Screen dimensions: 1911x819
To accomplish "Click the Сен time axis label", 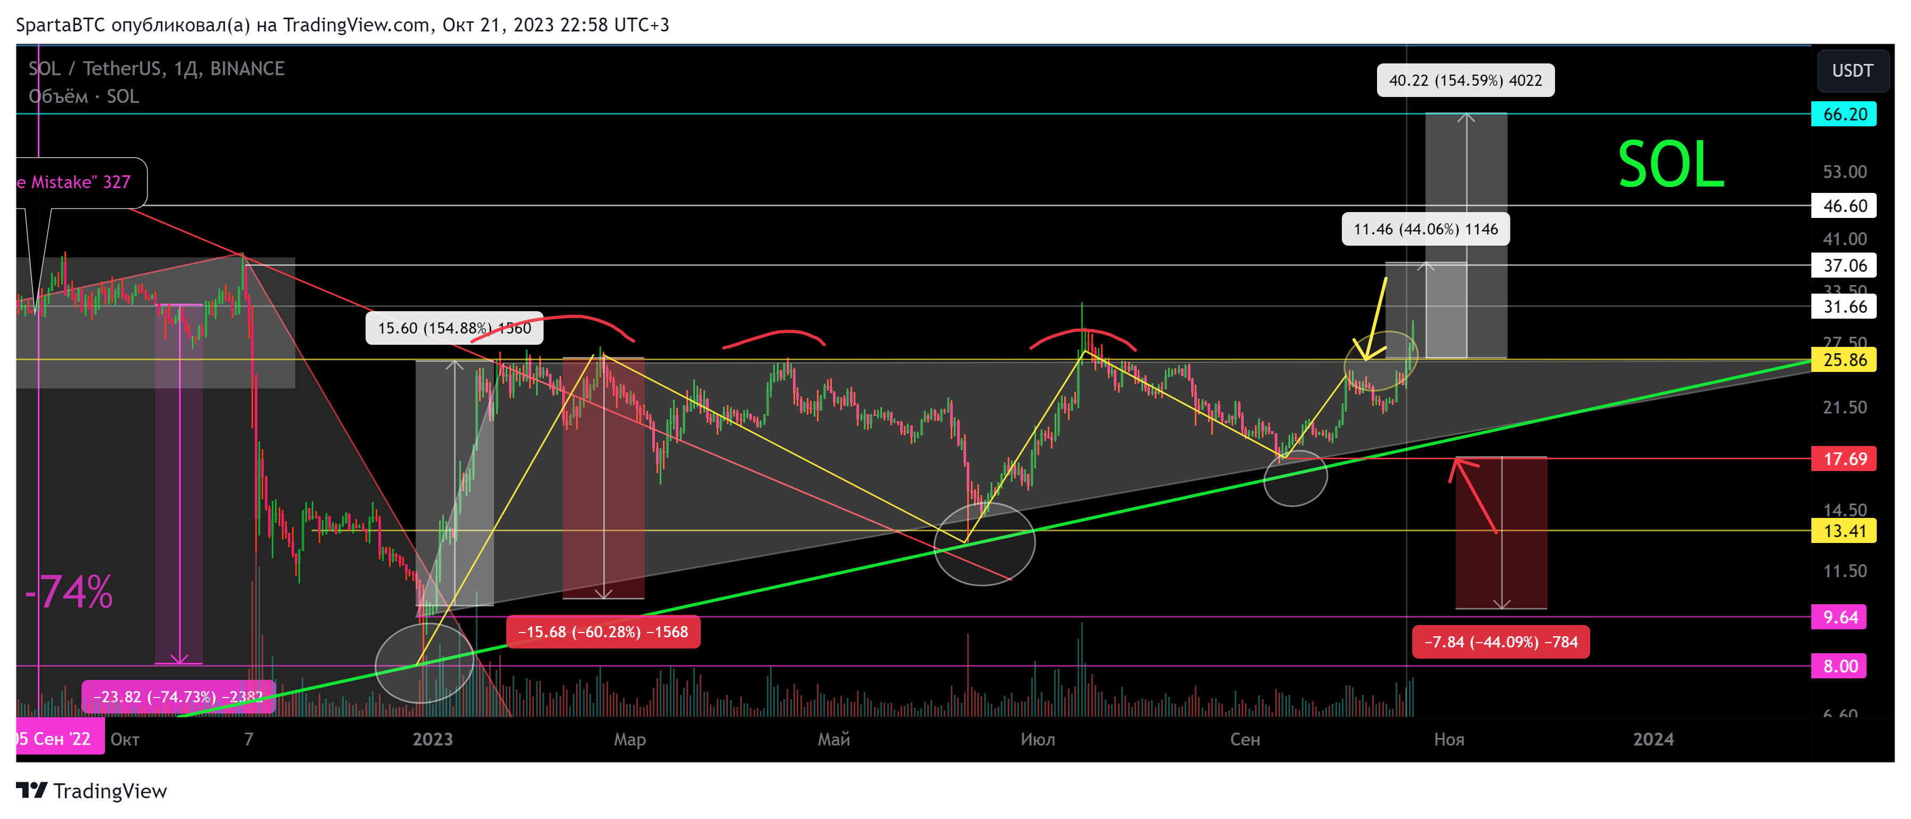I will point(1245,739).
